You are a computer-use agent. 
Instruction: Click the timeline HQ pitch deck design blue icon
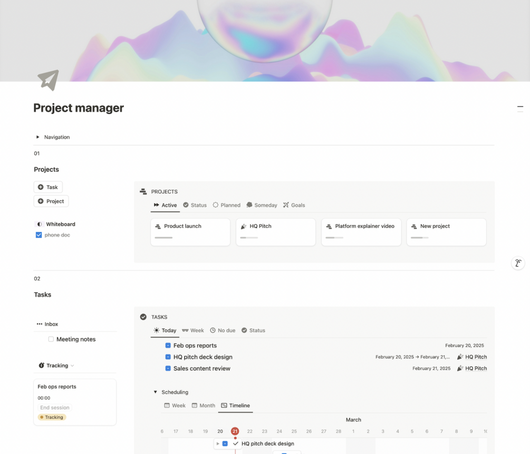click(x=225, y=443)
